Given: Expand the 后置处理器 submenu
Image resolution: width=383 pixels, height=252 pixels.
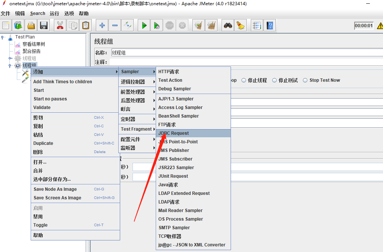Looking at the screenshot, I should (x=138, y=100).
